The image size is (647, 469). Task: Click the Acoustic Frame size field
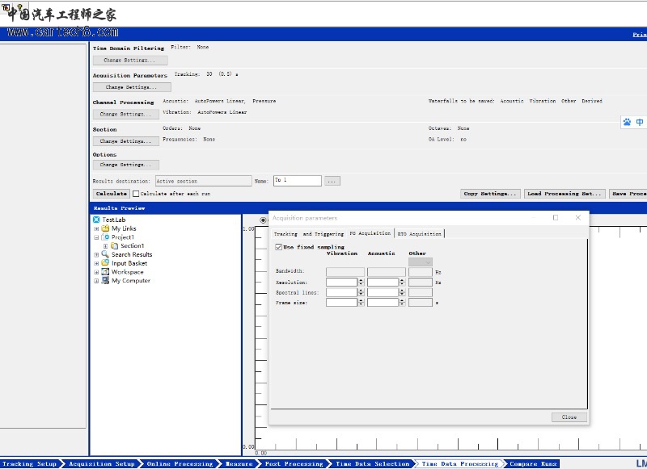tap(383, 302)
